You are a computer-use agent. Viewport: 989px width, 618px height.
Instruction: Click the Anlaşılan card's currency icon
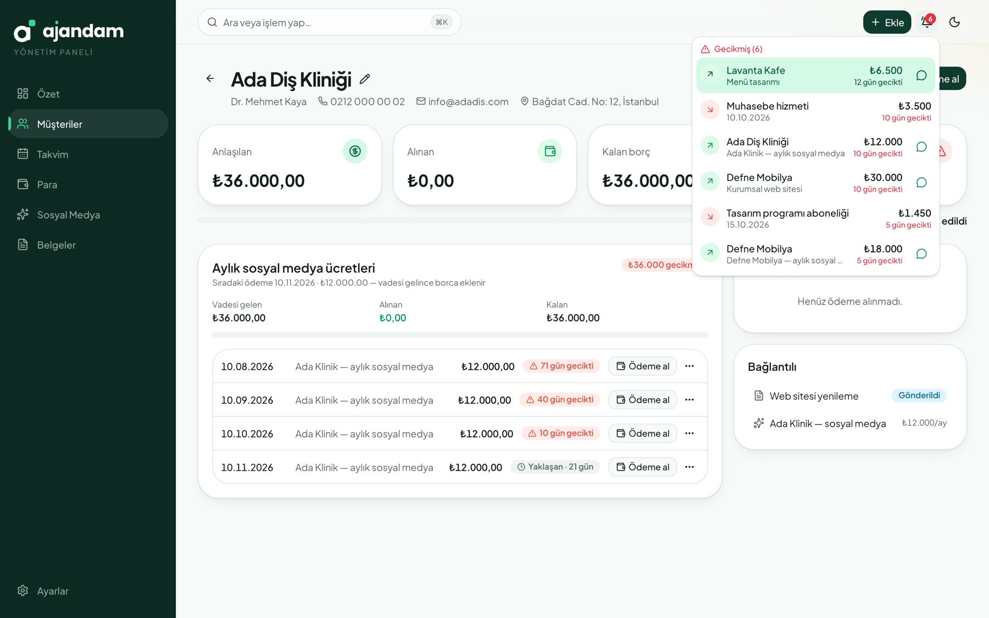click(355, 151)
